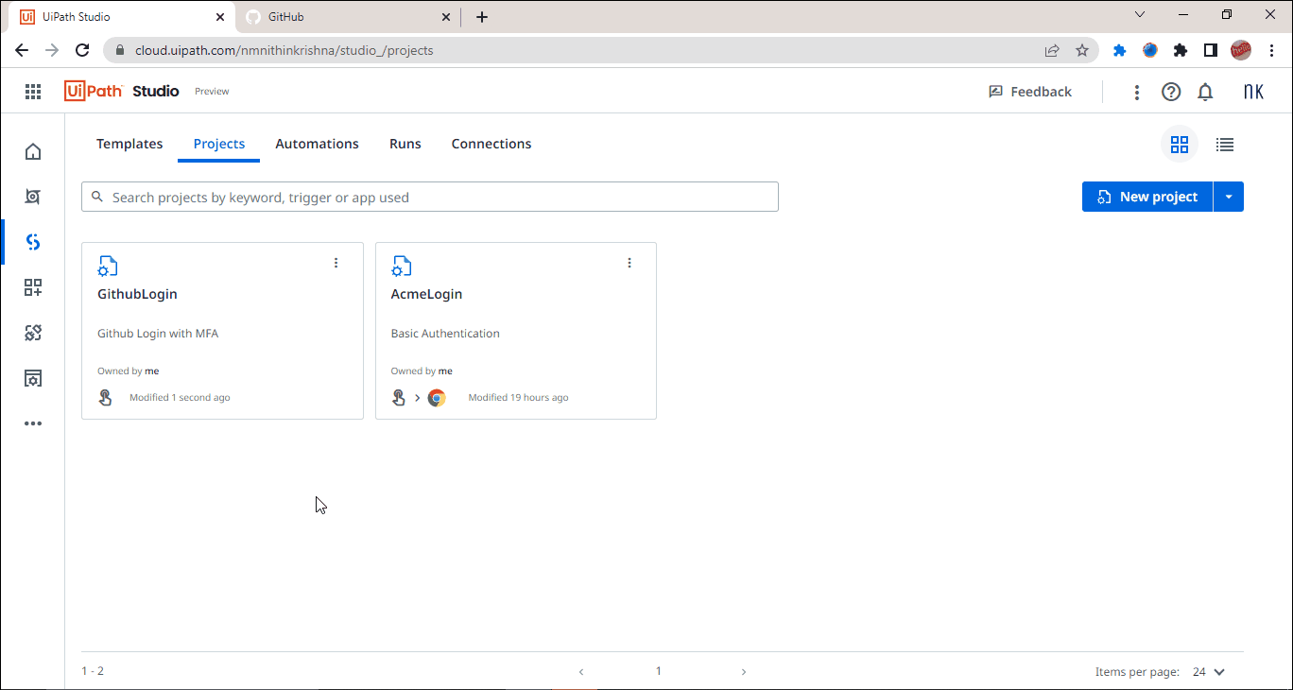Go to Templates tab
1293x690 pixels.
click(129, 144)
